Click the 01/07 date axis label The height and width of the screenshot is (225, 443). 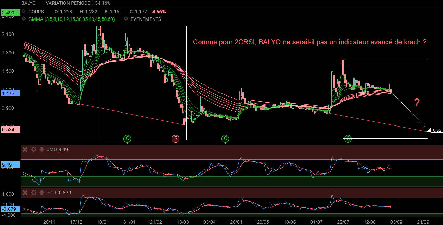click(316, 222)
